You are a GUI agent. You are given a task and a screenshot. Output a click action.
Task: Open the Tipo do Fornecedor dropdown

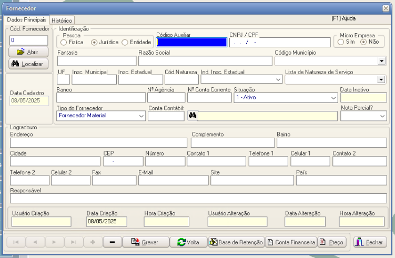coord(141,116)
